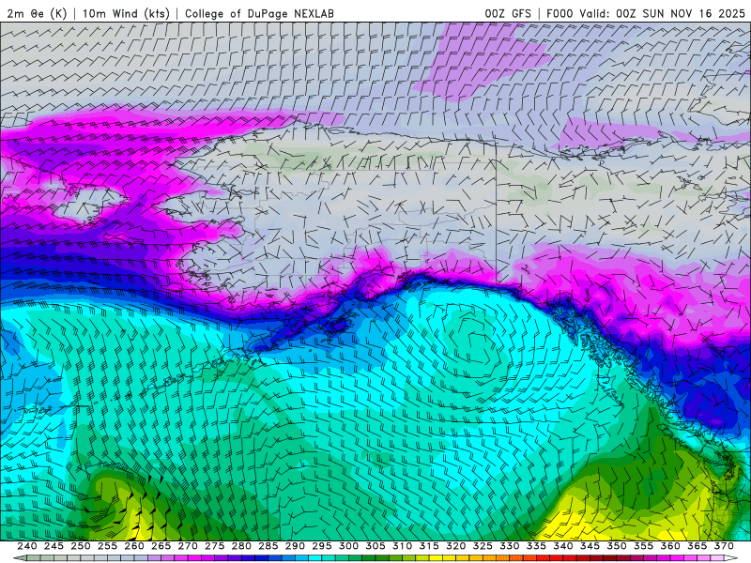The width and height of the screenshot is (751, 563).
Task: Click the College of DuPage NEXLAB credit
Action: coord(259,13)
